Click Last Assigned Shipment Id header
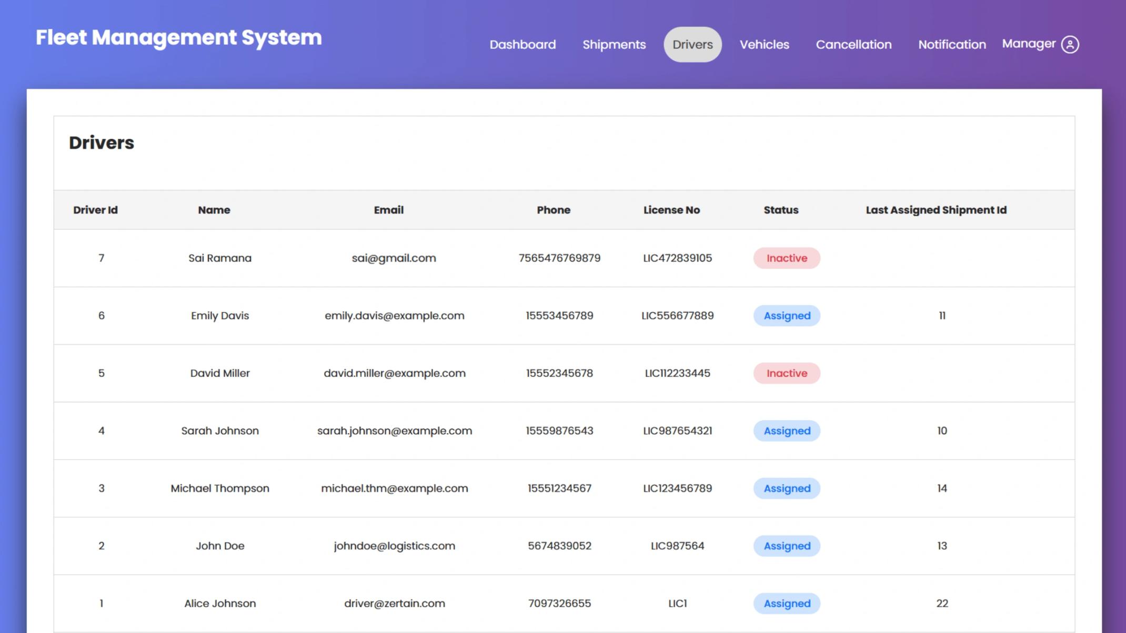The width and height of the screenshot is (1126, 633). pos(936,210)
